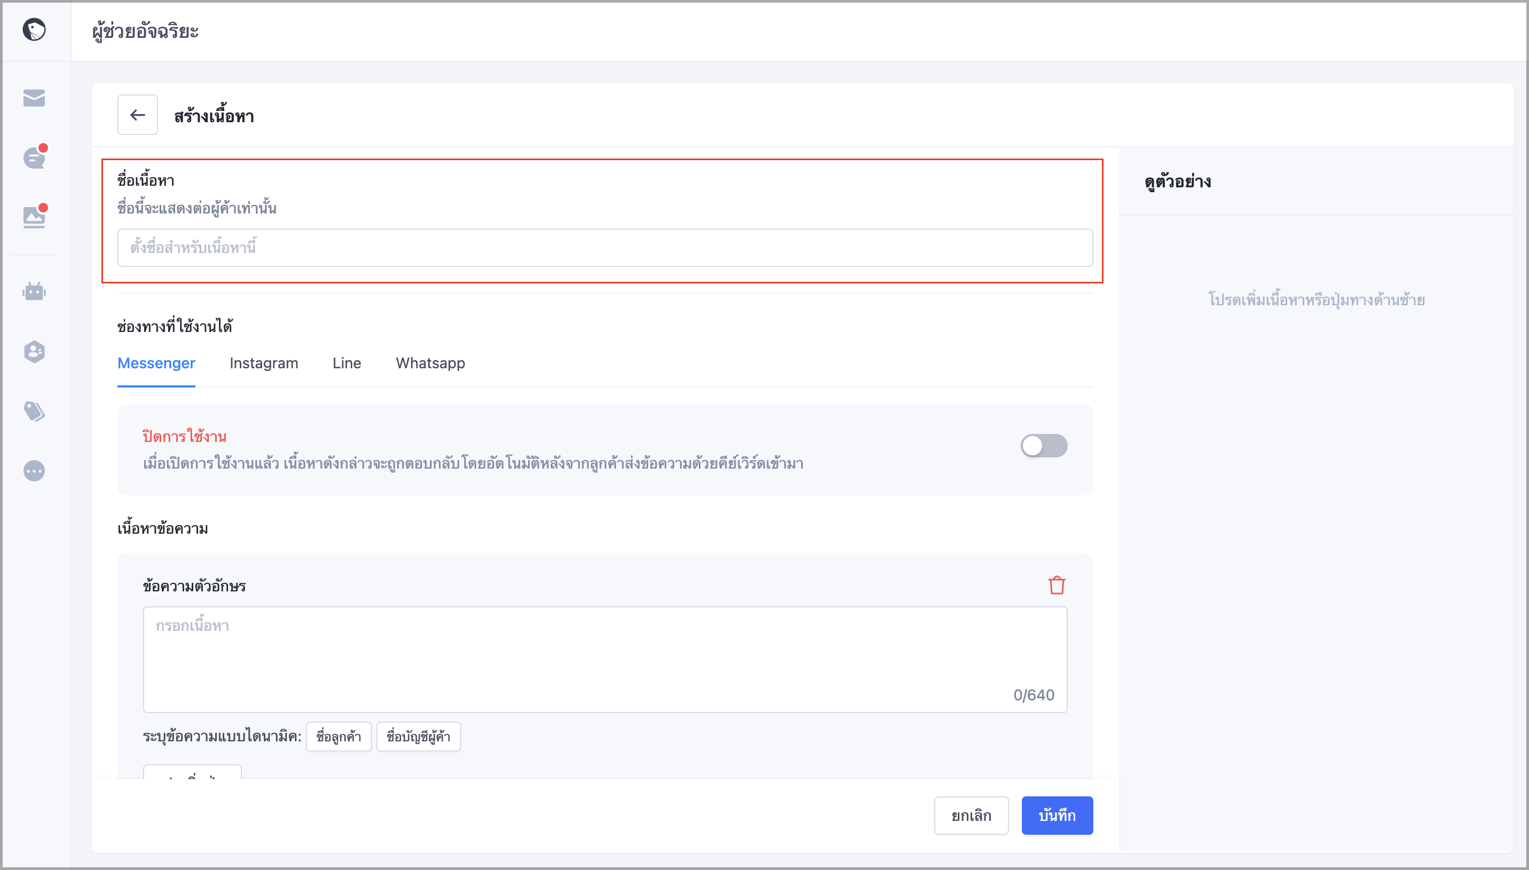Screen dimensions: 1529x870
Task: Click the bird logo icon
Action: point(34,29)
